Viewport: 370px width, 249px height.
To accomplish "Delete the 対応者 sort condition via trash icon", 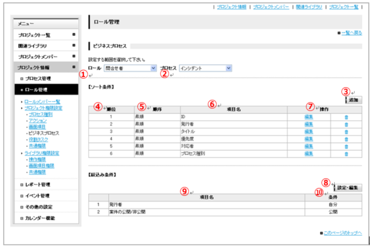I will pos(346,147).
